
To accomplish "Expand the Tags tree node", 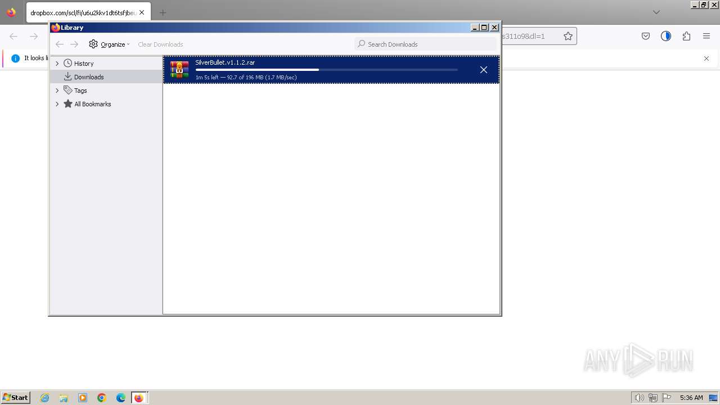I will point(57,91).
